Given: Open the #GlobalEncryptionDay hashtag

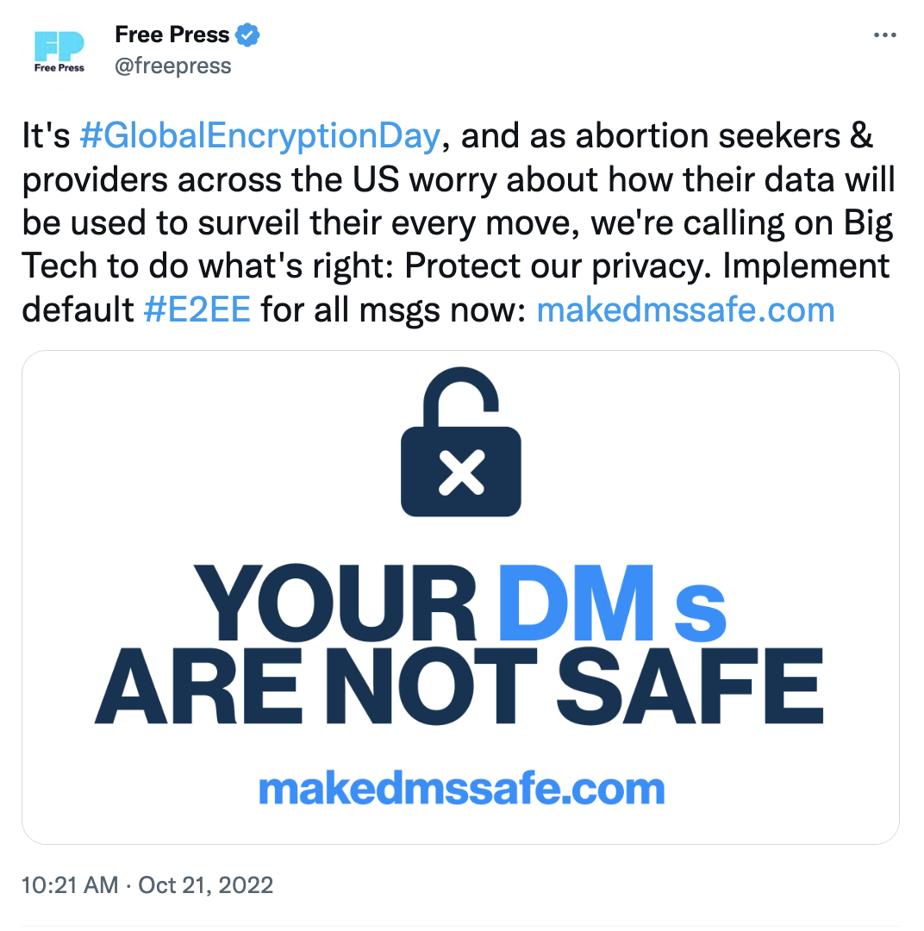Looking at the screenshot, I should (259, 135).
